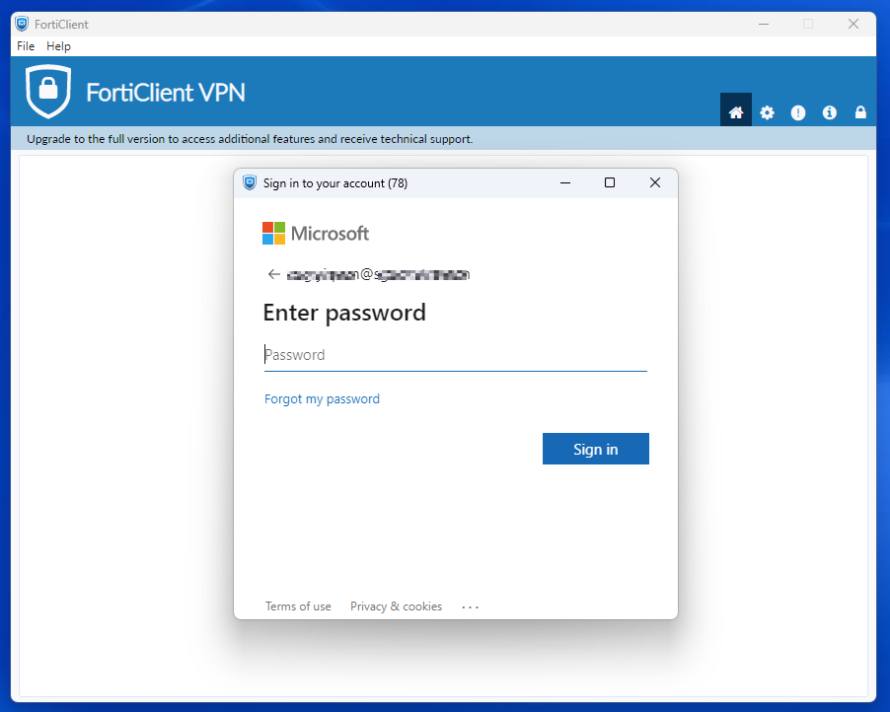Click the displayed account email address
Viewport: 890px width, 712px height.
378,274
